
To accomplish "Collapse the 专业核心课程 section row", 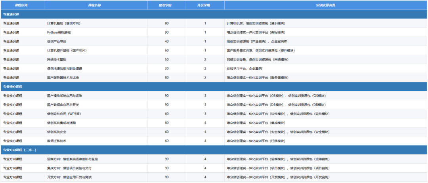I will point(13,87).
